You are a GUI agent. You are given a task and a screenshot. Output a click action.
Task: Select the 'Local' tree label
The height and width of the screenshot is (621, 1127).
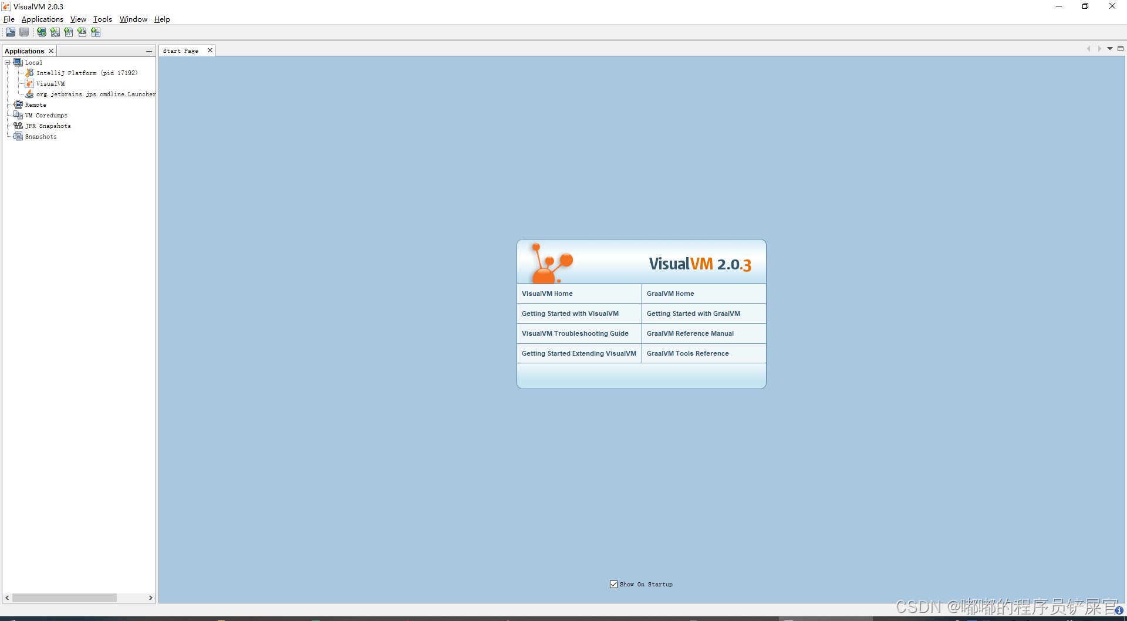(x=33, y=62)
